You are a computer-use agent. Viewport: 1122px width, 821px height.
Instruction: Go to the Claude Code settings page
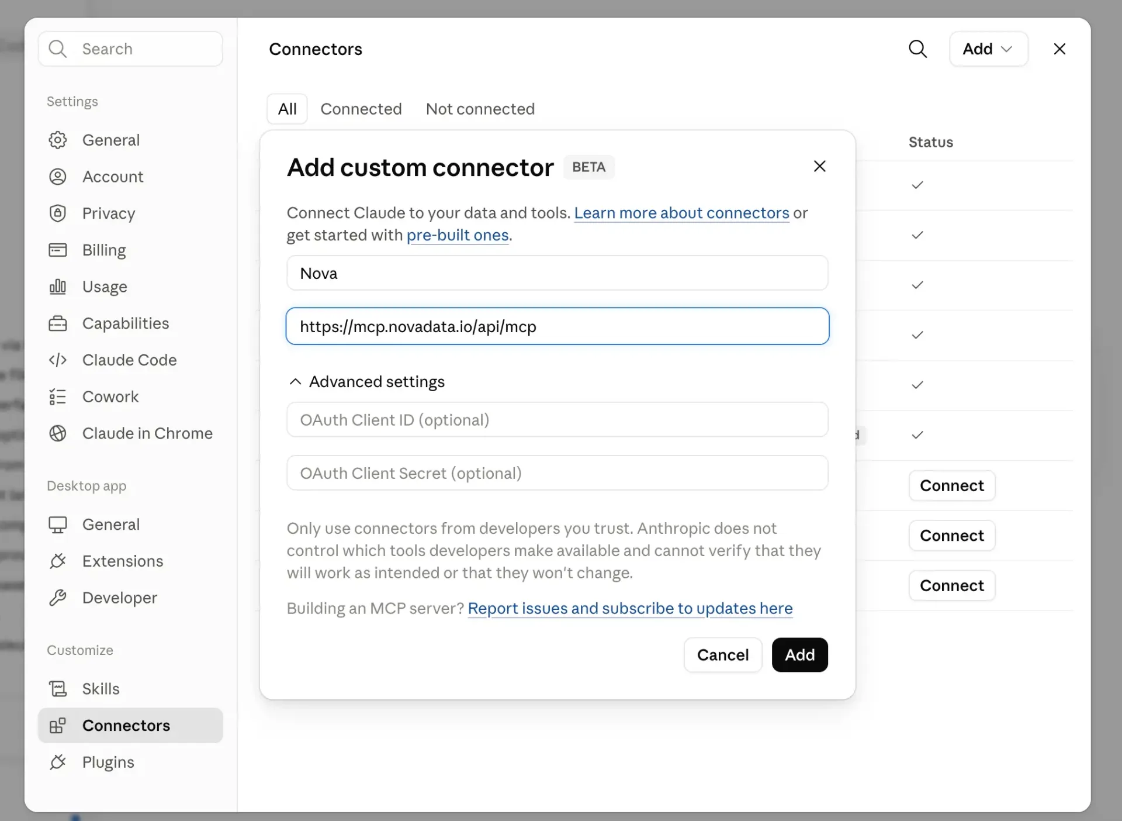click(x=130, y=360)
